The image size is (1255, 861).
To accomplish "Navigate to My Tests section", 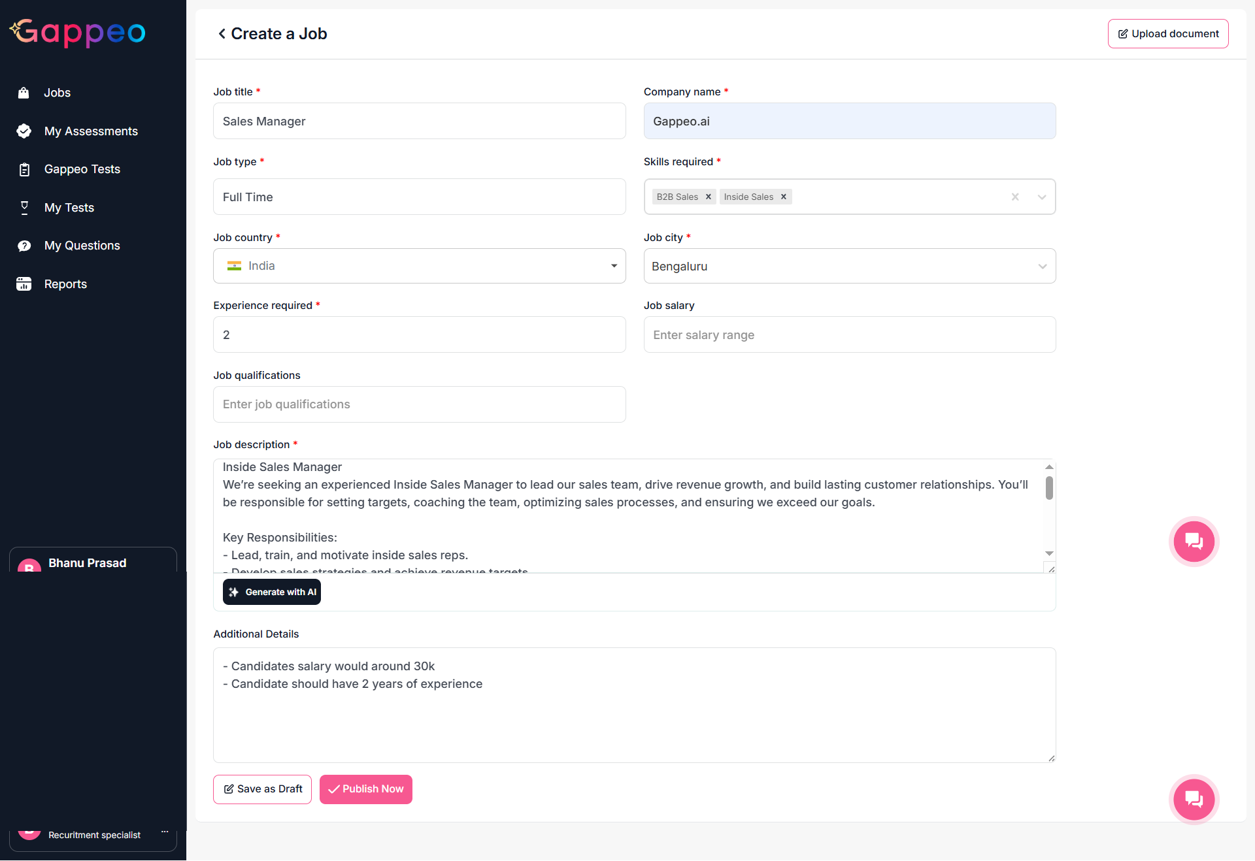I will pyautogui.click(x=69, y=207).
